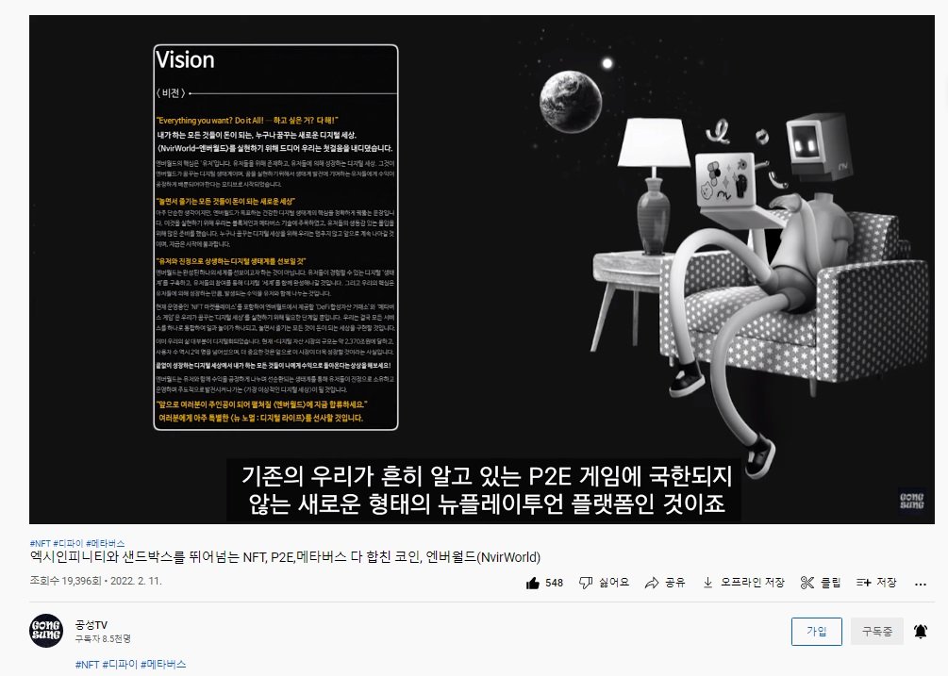Click the scissors clip icon
The image size is (948, 676).
pyautogui.click(x=807, y=583)
